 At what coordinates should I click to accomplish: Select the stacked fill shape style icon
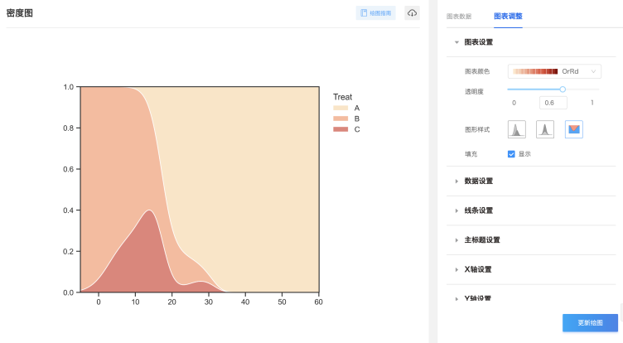coord(573,129)
